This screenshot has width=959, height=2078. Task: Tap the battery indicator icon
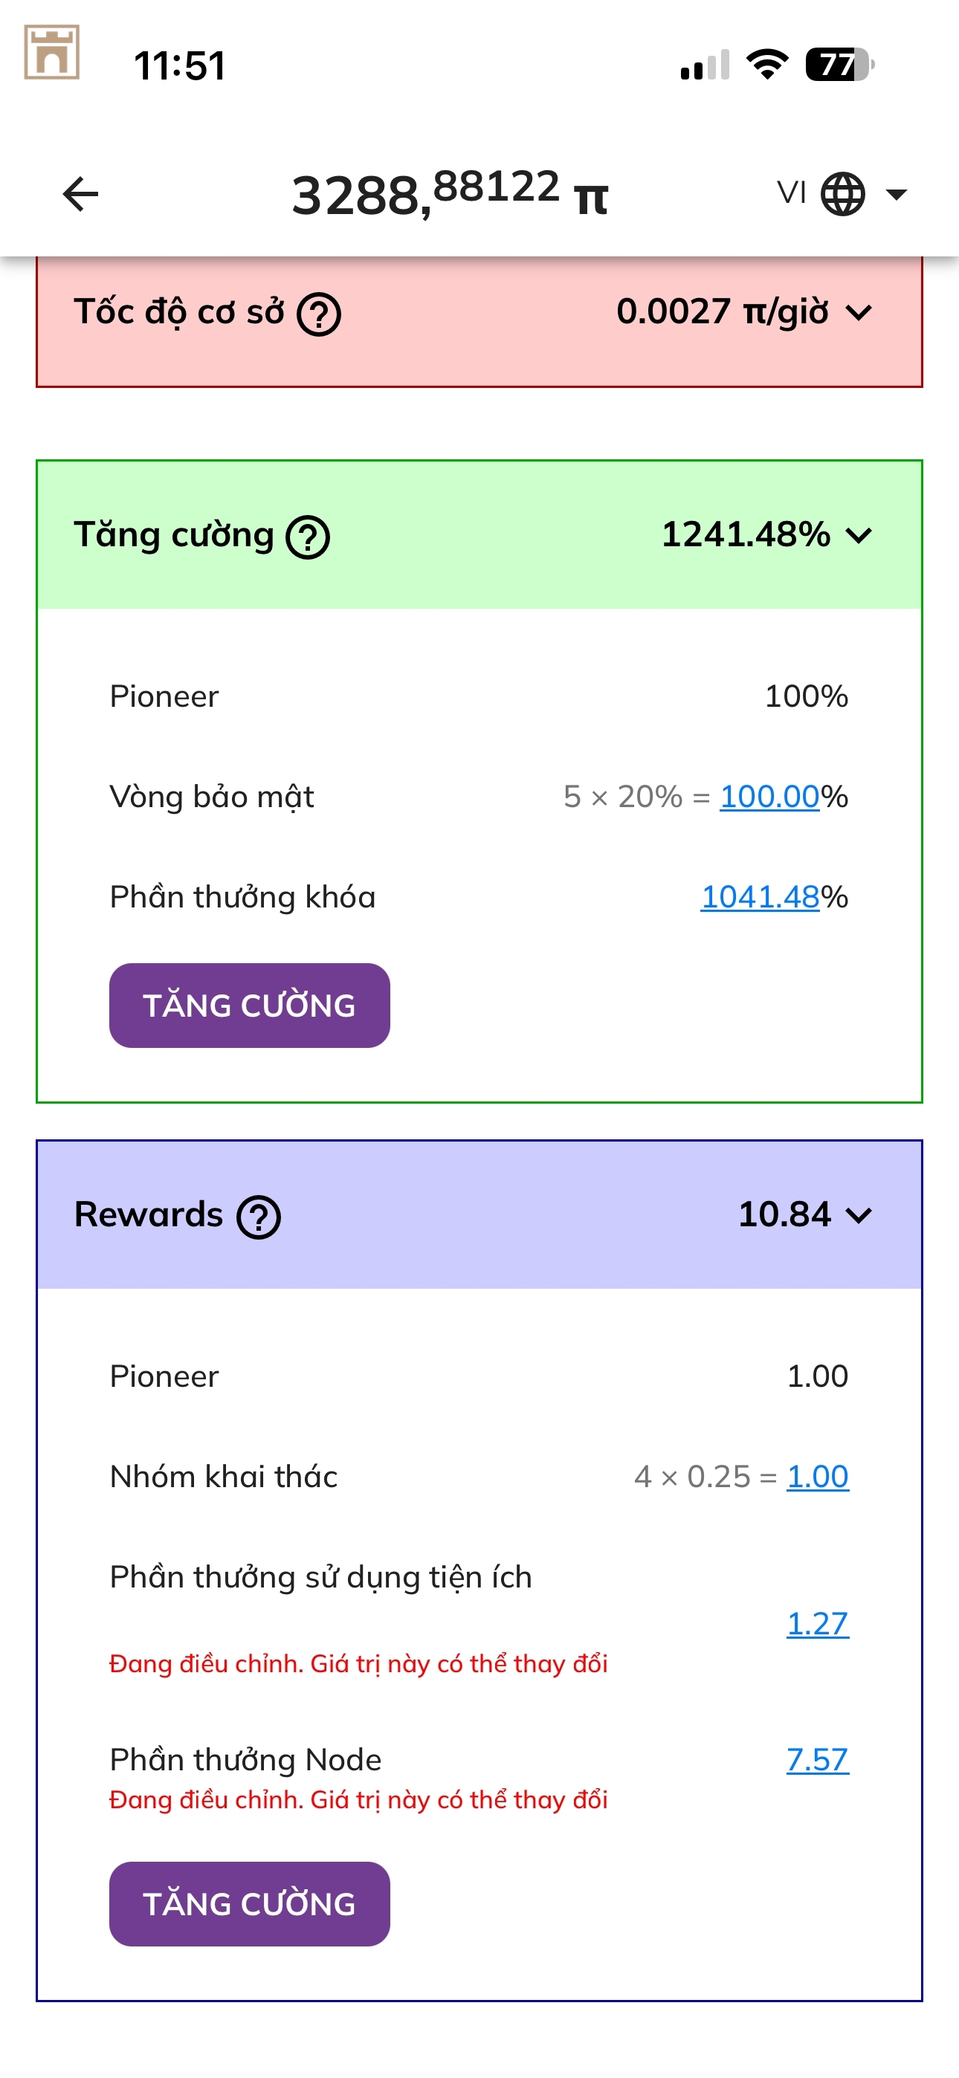839,65
